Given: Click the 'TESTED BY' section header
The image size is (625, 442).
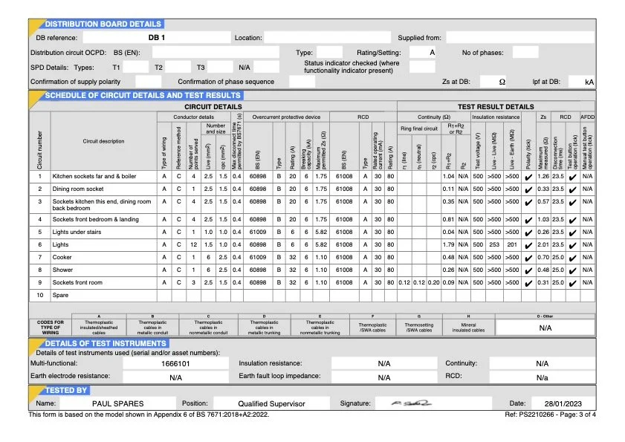Looking at the screenshot, I should click(65, 390).
